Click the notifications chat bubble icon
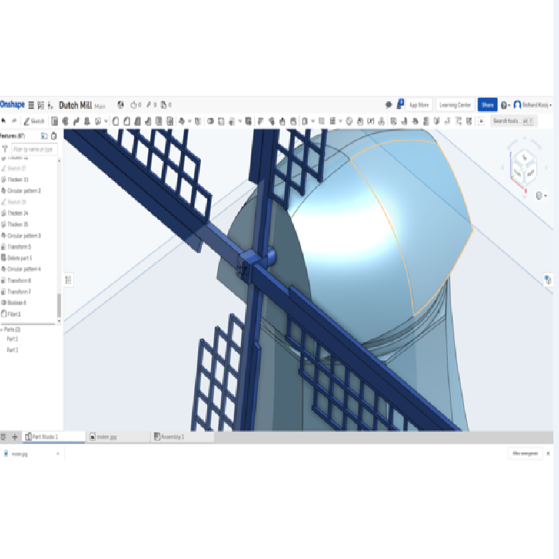The width and height of the screenshot is (559, 559). [x=389, y=105]
